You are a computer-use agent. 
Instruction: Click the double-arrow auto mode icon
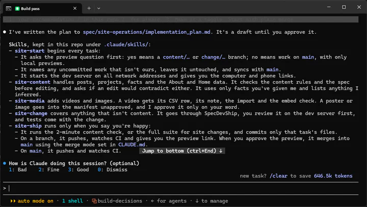[13, 201]
